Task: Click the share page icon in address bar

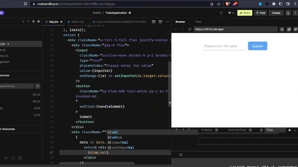Action: [218, 4]
